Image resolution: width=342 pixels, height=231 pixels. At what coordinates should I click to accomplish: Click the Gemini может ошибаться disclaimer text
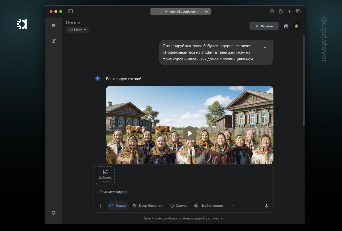tap(183, 218)
